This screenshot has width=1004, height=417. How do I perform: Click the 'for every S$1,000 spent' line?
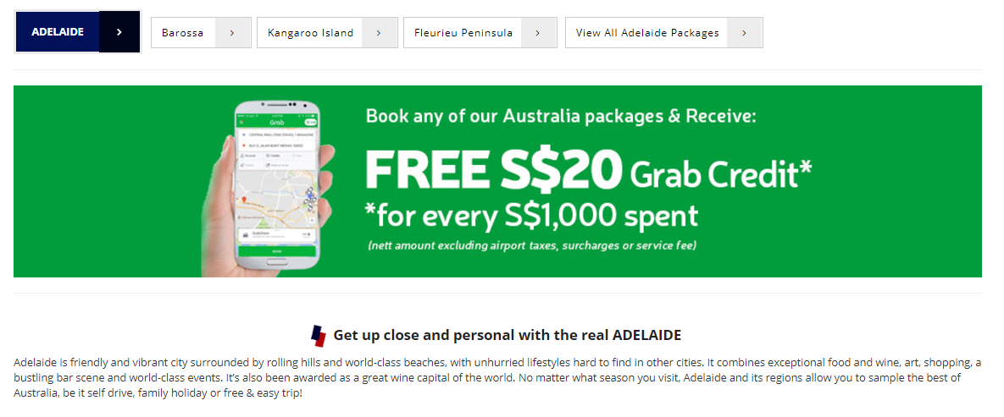531,216
